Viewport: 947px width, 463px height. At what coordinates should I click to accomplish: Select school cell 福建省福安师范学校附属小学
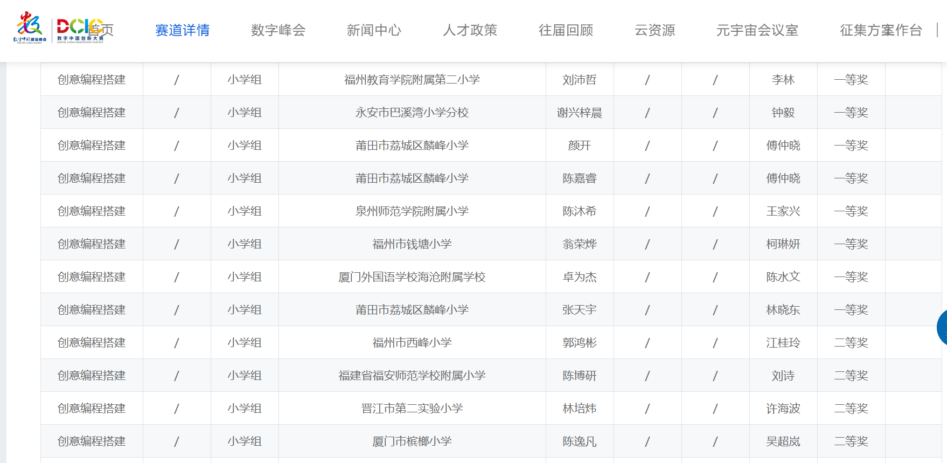click(x=412, y=376)
